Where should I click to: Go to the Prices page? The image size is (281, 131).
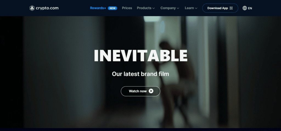pyautogui.click(x=127, y=8)
